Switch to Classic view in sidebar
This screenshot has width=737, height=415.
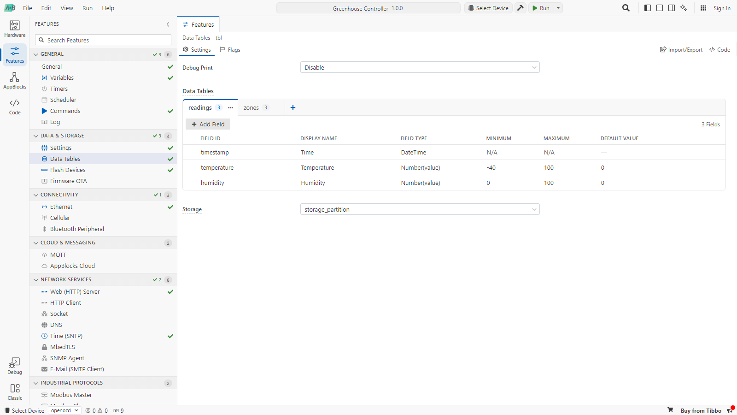point(15,392)
